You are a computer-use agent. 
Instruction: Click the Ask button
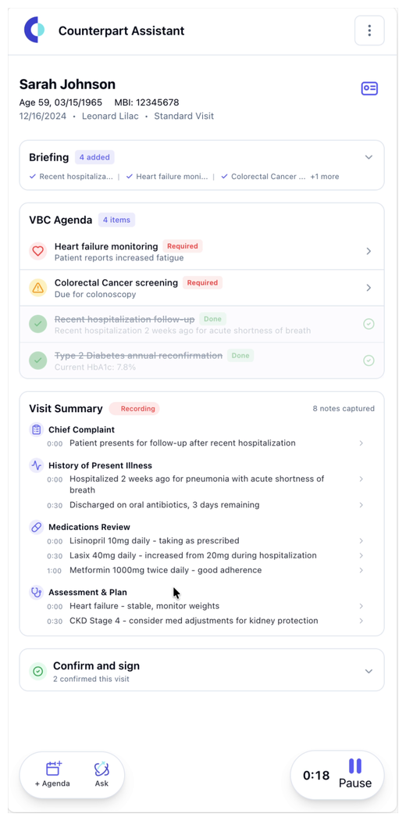(101, 776)
